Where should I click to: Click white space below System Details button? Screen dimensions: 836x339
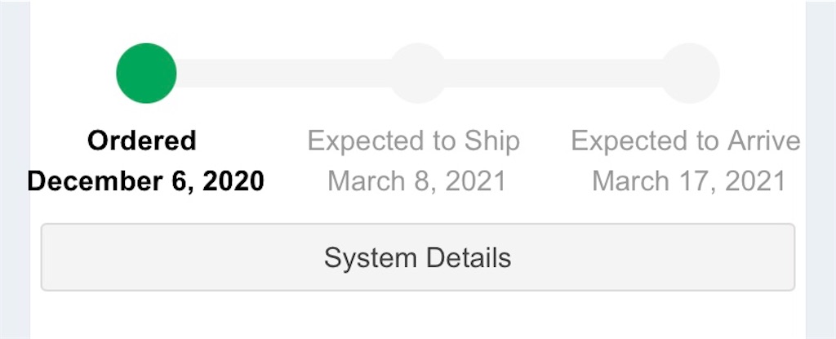pos(417,314)
